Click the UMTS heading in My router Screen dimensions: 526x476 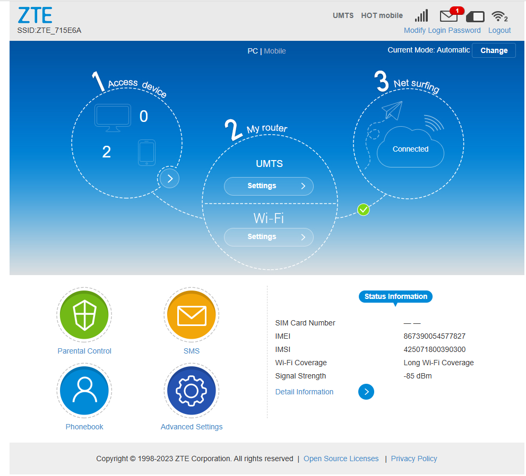[x=270, y=164]
